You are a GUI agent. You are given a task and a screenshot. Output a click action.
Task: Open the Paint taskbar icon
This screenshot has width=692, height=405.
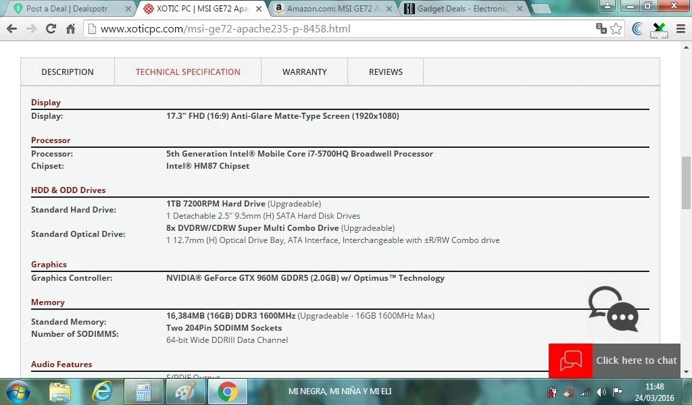tap(185, 391)
